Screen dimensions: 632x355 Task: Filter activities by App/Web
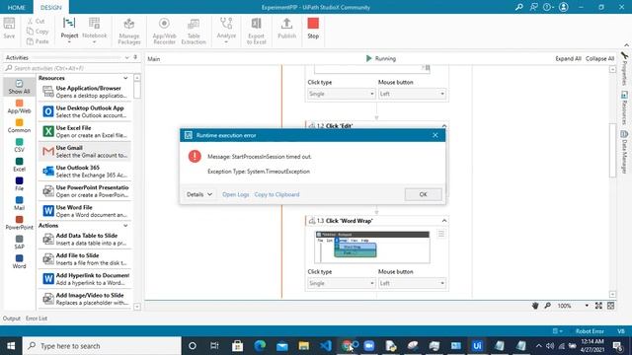coord(19,106)
